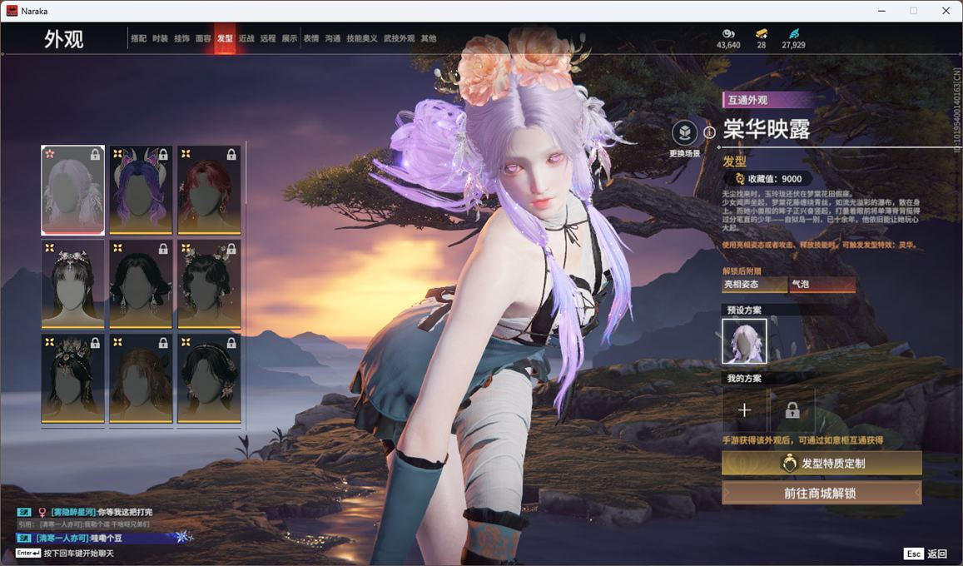This screenshot has width=963, height=566.
Task: Open 发型特质定制 customization
Action: click(x=822, y=464)
